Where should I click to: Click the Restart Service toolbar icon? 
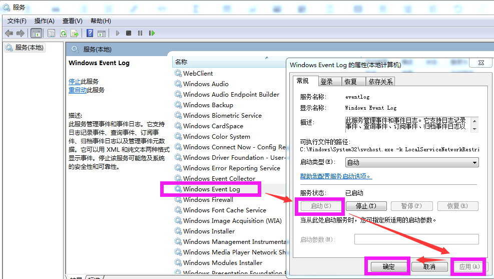pos(152,33)
